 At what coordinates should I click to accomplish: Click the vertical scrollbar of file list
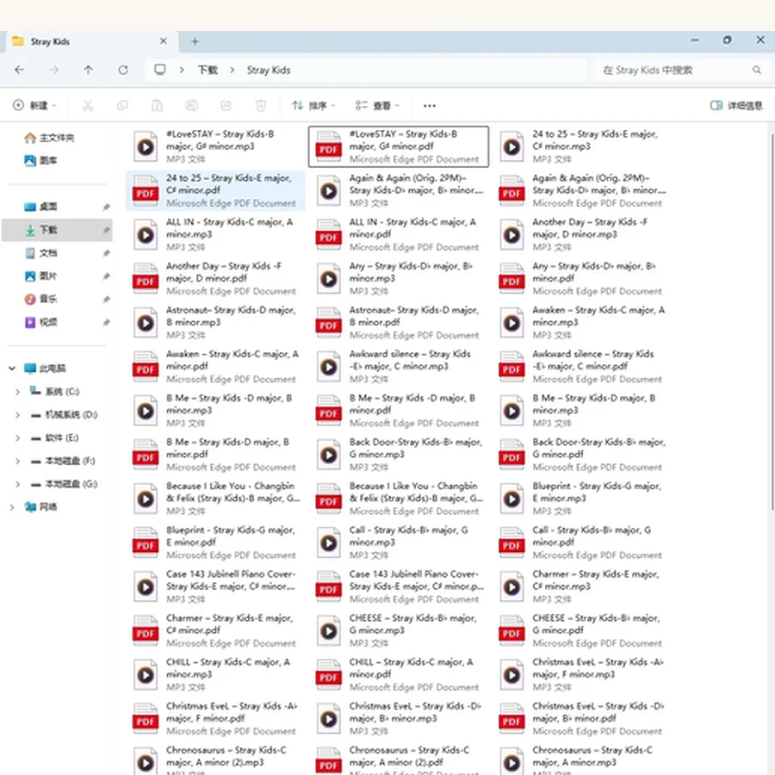(772, 321)
